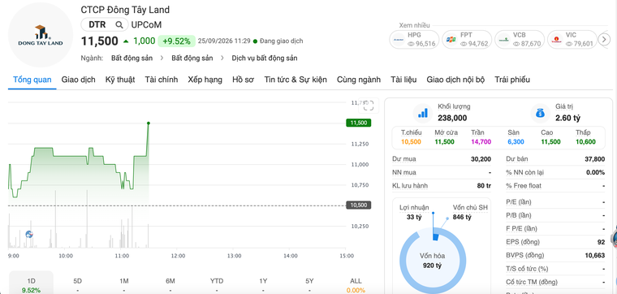Open the Tài liệu tab

[403, 80]
